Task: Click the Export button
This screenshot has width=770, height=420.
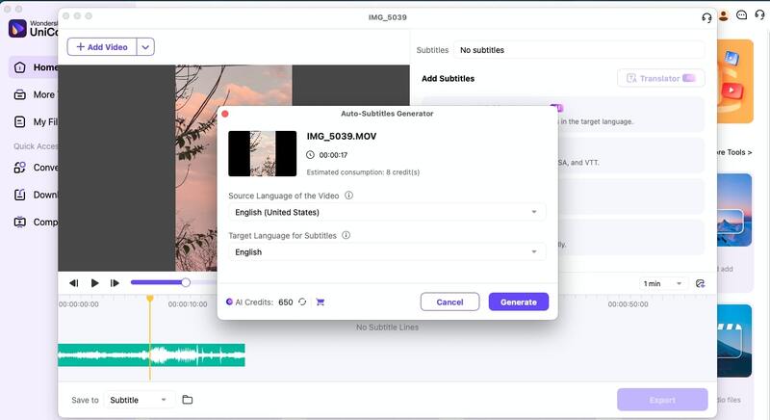Action: click(x=662, y=400)
